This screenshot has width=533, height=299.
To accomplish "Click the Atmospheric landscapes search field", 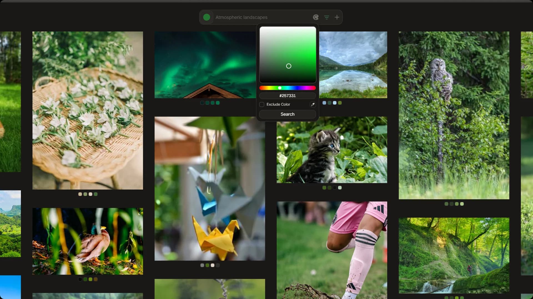I will tap(261, 17).
